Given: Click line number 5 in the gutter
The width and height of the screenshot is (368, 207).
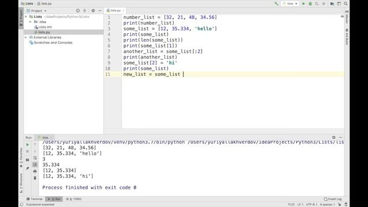Looking at the screenshot, I should coord(109,40).
